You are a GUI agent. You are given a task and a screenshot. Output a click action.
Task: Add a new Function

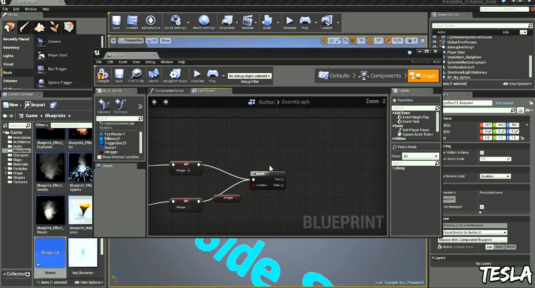point(121,106)
